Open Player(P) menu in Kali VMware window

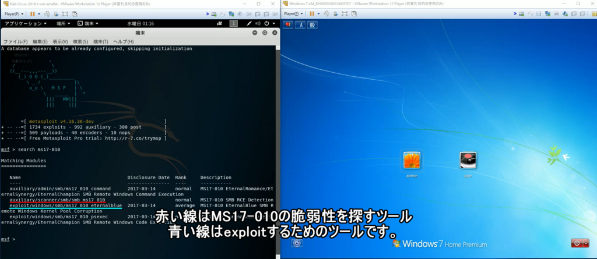click(14, 14)
